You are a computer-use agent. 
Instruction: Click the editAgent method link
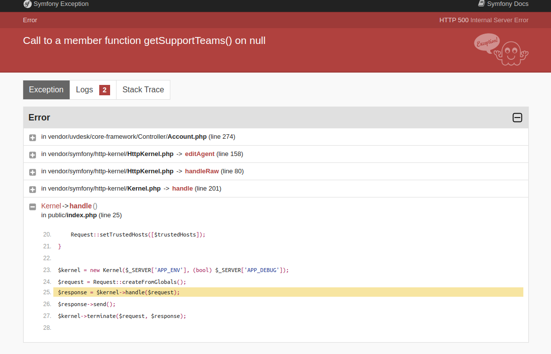(x=199, y=154)
